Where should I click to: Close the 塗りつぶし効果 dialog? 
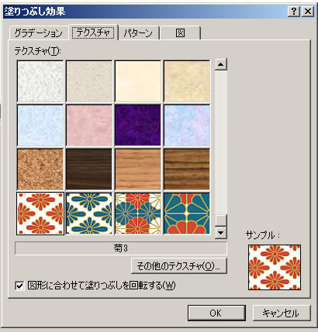(308, 12)
